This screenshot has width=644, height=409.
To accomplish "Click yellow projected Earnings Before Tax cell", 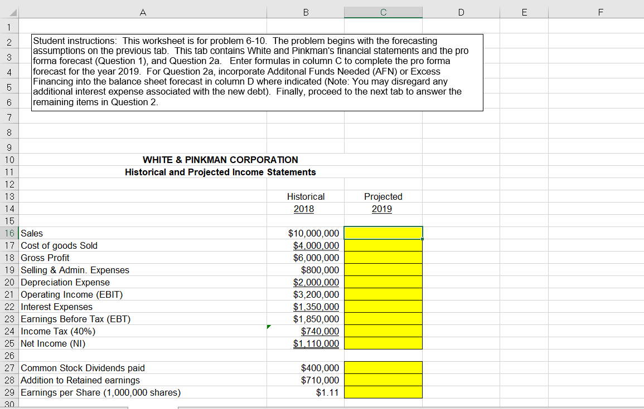I will [383, 319].
